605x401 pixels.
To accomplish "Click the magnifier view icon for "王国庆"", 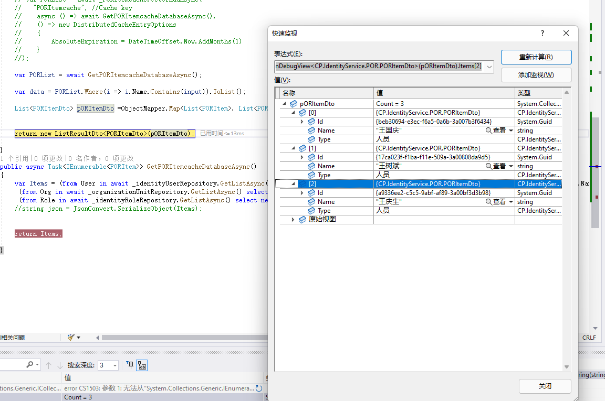I will tap(488, 131).
